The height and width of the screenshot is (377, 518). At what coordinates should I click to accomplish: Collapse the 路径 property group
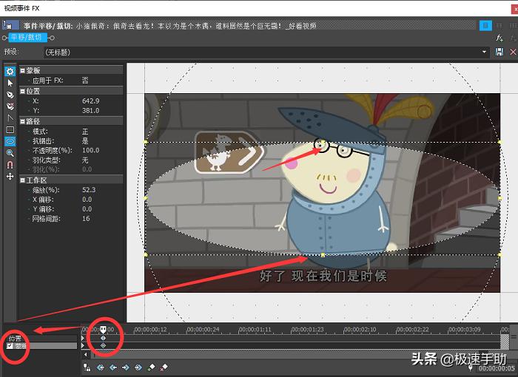click(x=22, y=121)
